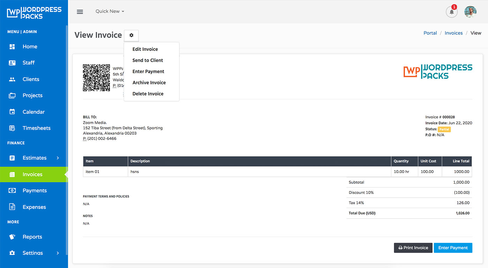Click the user profile avatar
This screenshot has width=488, height=268.
470,11
